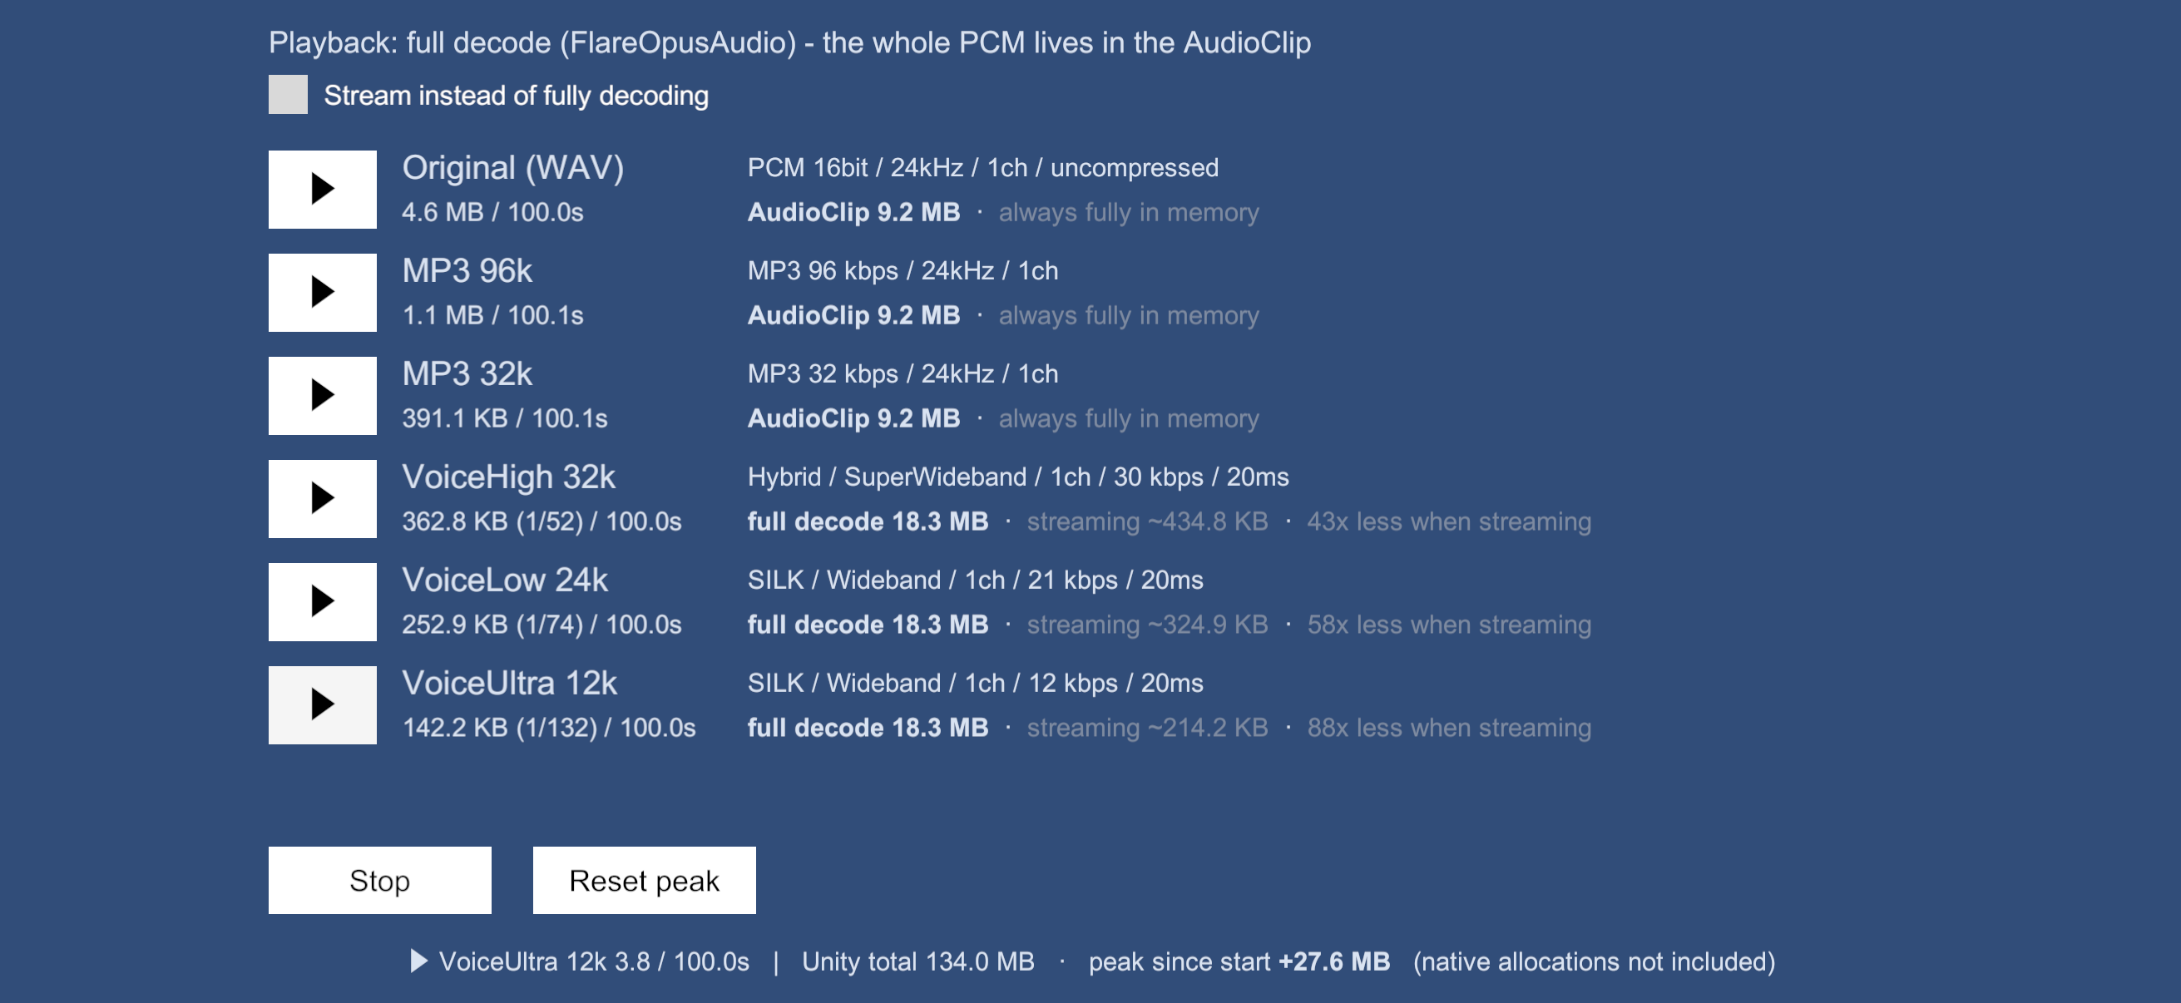Enable the Stream instead of fully decoding checkbox

click(x=288, y=94)
